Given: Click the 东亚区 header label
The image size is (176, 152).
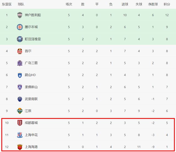Looking at the screenshot, I should (7, 4).
